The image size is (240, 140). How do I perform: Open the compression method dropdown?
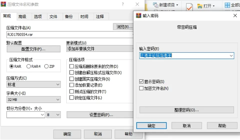33,84
